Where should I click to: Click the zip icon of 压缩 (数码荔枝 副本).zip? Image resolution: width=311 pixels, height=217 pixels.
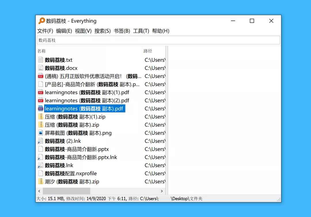pyautogui.click(x=41, y=125)
